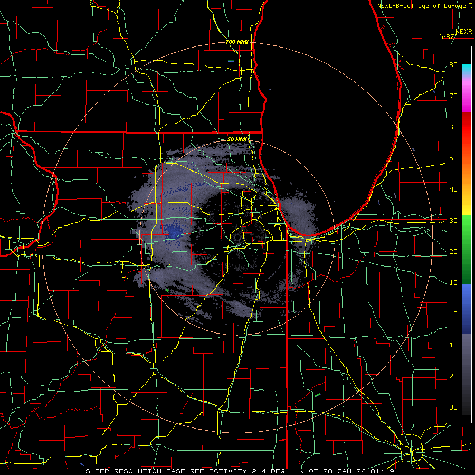
Task: Click the gray segment of the color bar
Action: (x=466, y=374)
